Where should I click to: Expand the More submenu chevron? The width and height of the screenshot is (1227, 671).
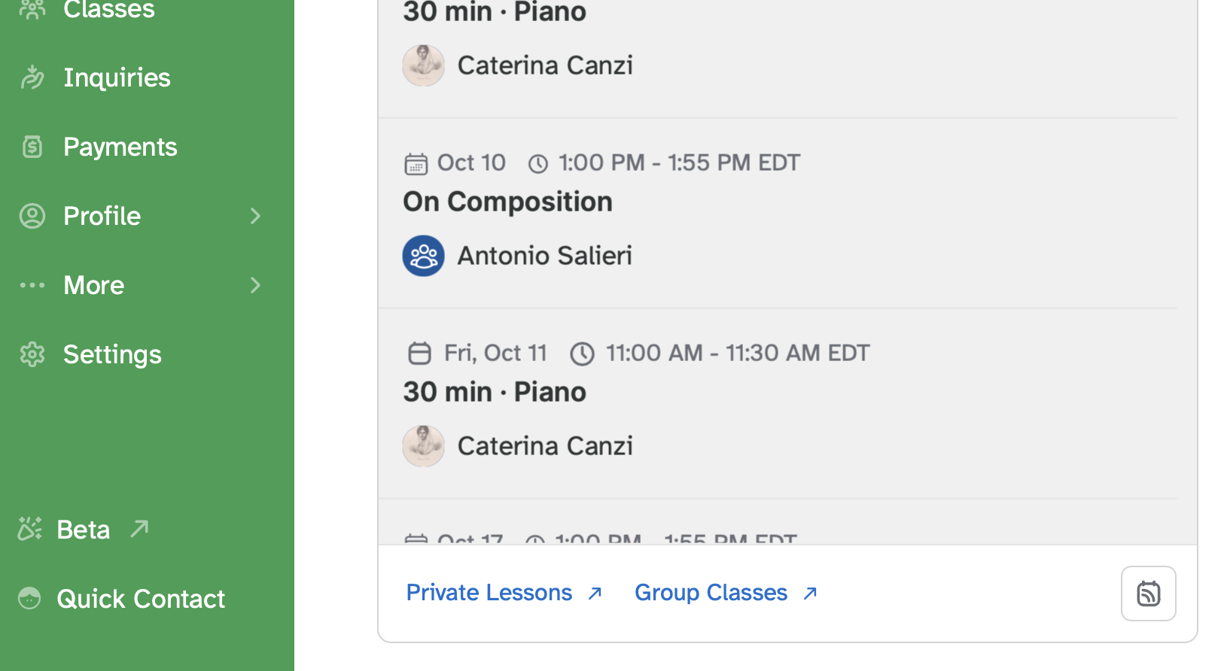point(256,285)
